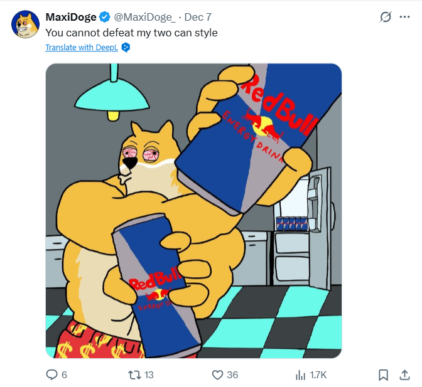Click the repost count of 13

[x=149, y=375]
